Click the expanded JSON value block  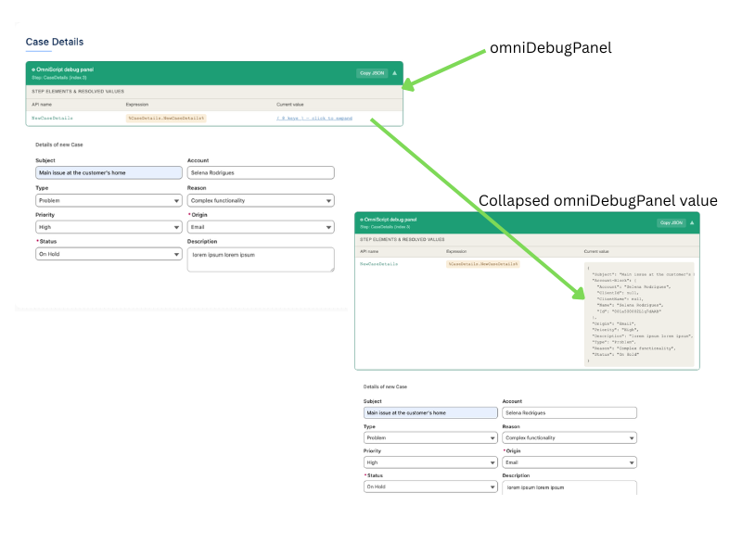click(x=639, y=314)
